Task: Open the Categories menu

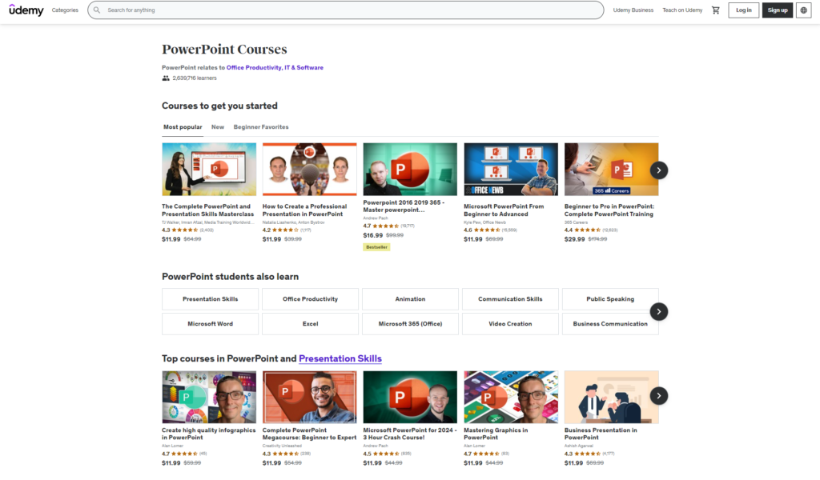Action: coord(65,10)
